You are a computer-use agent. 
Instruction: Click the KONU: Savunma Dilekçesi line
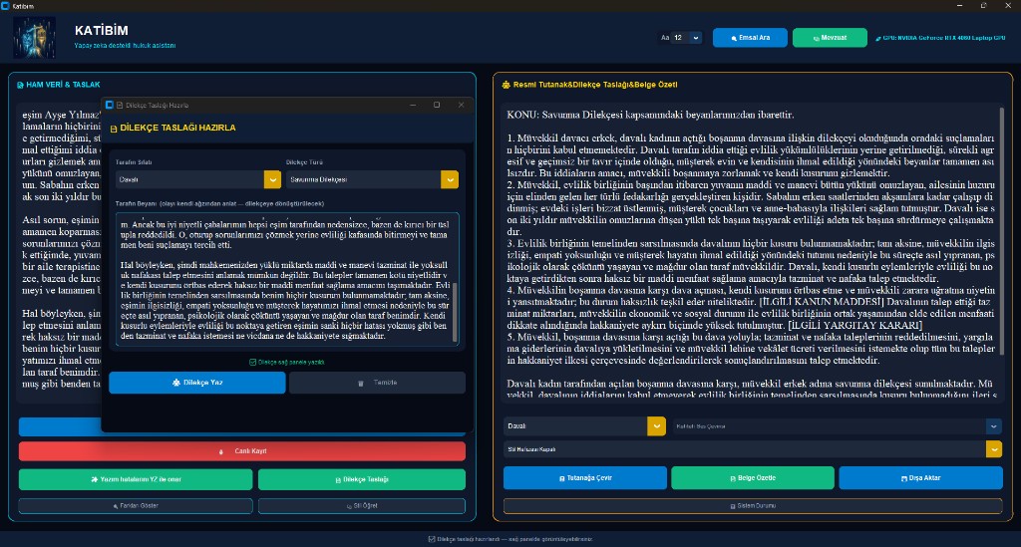[650, 116]
